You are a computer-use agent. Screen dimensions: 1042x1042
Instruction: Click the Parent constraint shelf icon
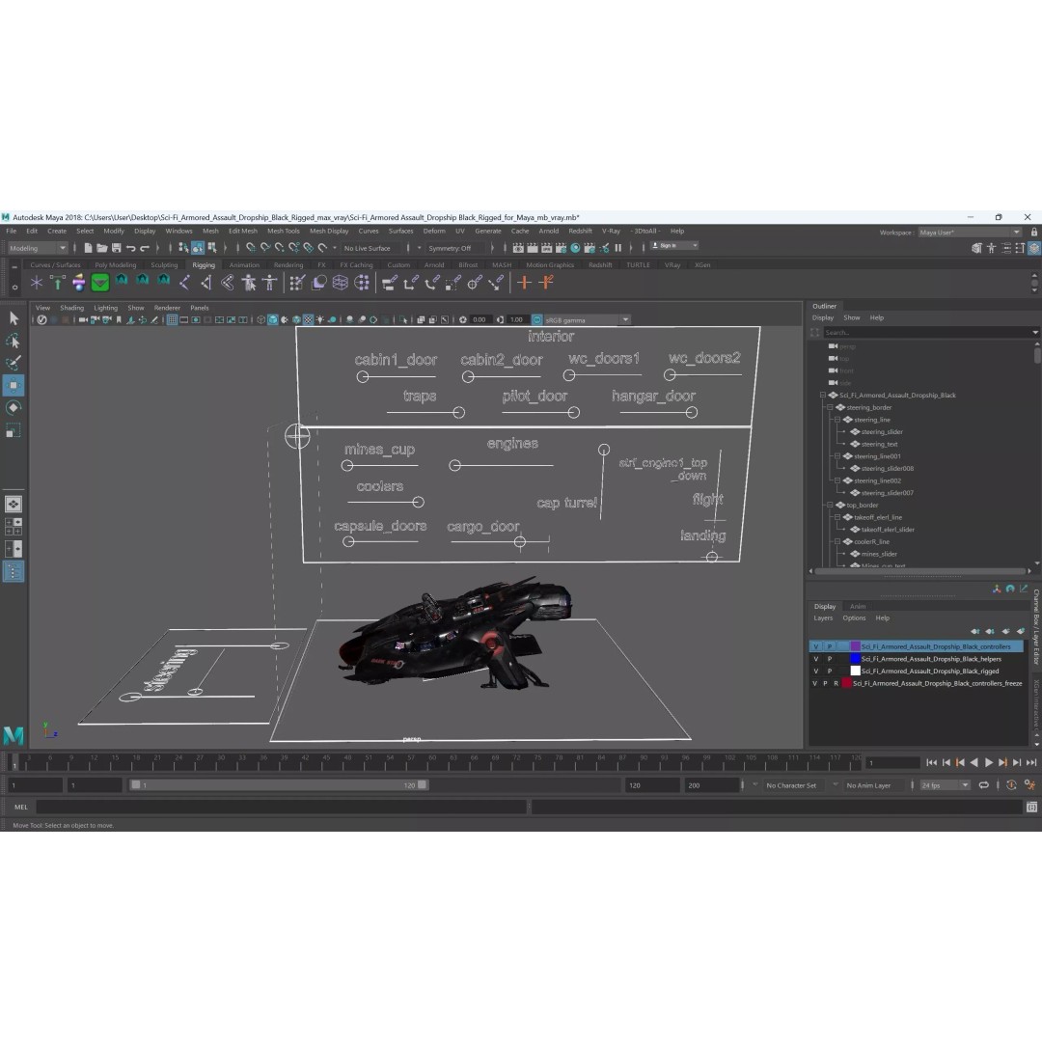[x=389, y=283]
